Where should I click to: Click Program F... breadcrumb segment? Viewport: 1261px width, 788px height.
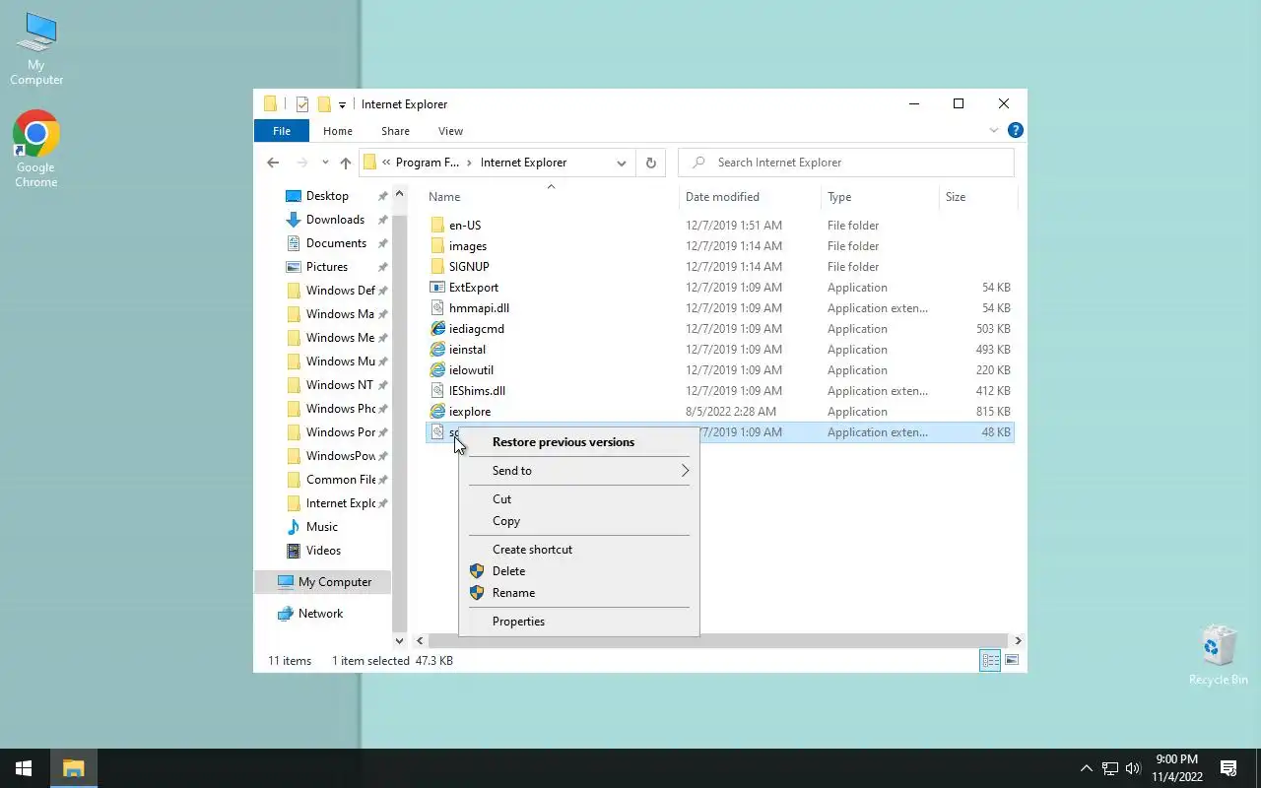click(428, 163)
